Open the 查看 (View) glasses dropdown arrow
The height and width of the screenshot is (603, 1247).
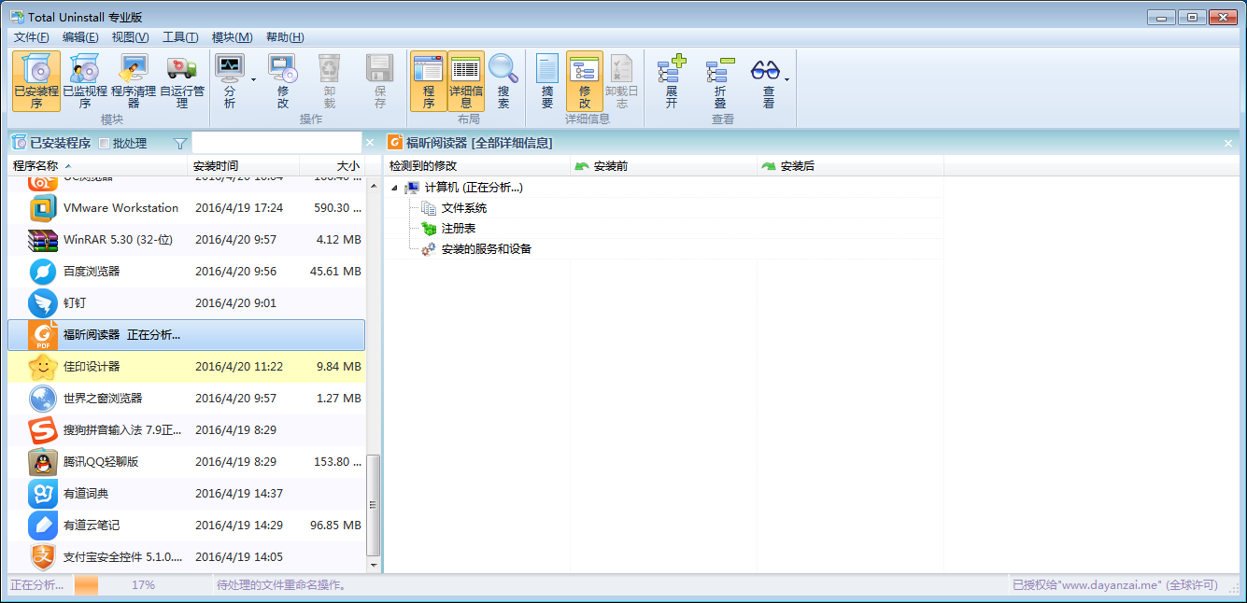(786, 80)
